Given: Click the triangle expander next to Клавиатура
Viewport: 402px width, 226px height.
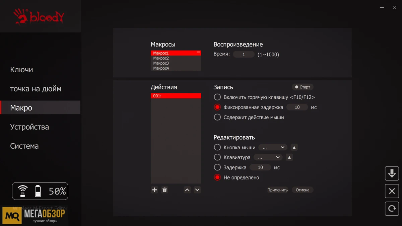Looking at the screenshot, I should (289, 157).
